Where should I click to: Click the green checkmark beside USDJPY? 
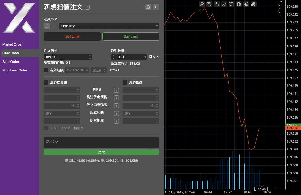[55, 26]
